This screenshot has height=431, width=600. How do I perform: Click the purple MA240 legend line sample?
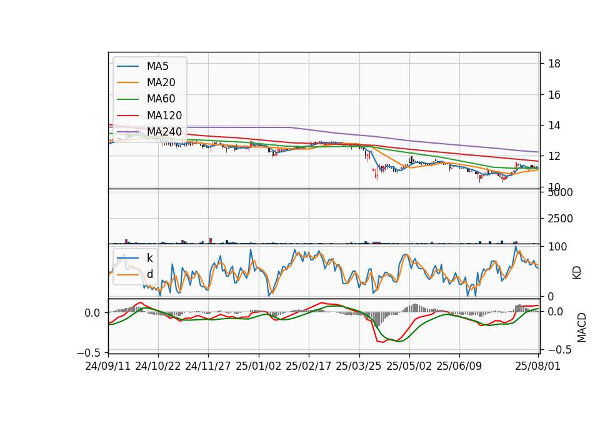(x=127, y=132)
